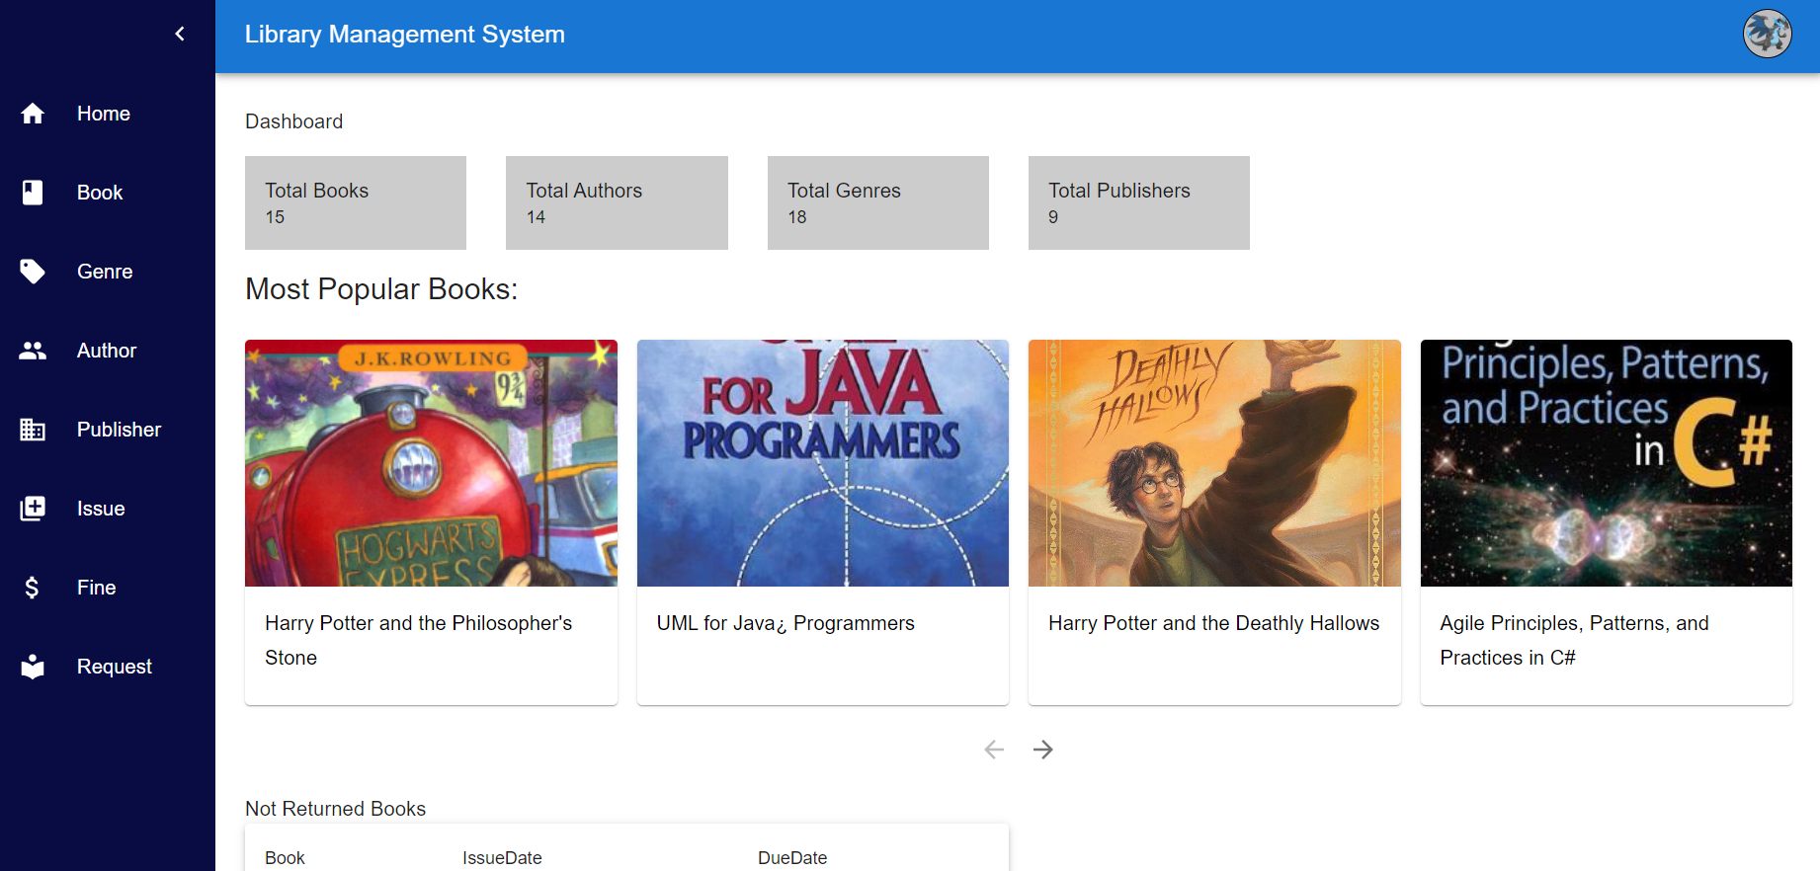1820x871 pixels.
Task: Select the Fine dollar sign icon
Action: pyautogui.click(x=33, y=588)
